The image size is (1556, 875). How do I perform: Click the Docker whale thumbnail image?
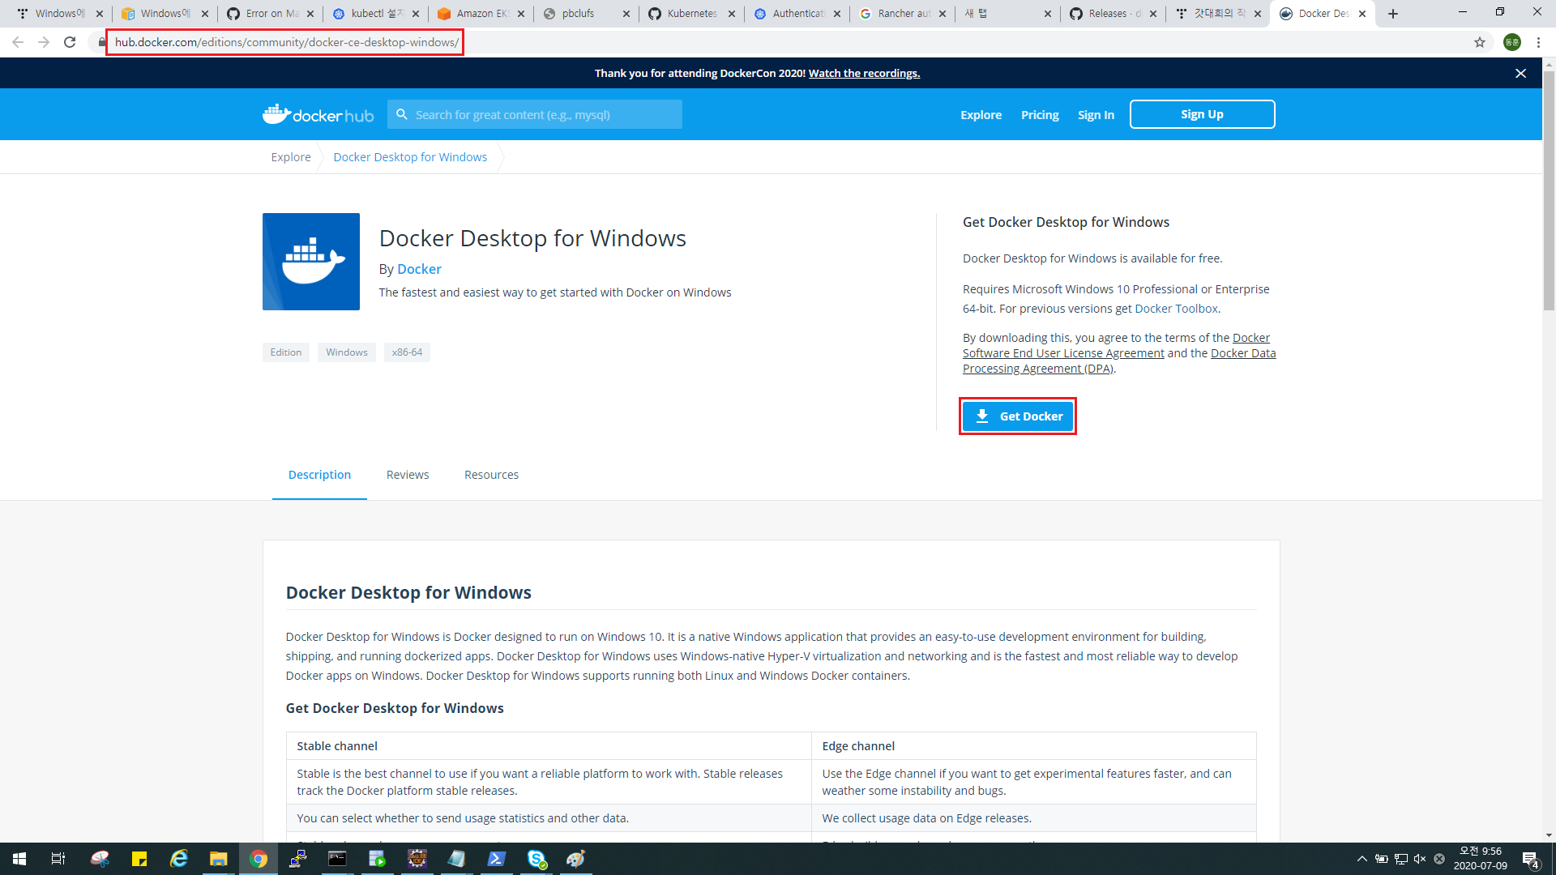(311, 262)
